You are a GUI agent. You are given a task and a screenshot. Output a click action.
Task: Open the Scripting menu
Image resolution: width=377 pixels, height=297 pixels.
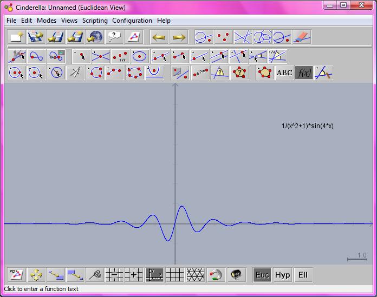click(x=95, y=21)
